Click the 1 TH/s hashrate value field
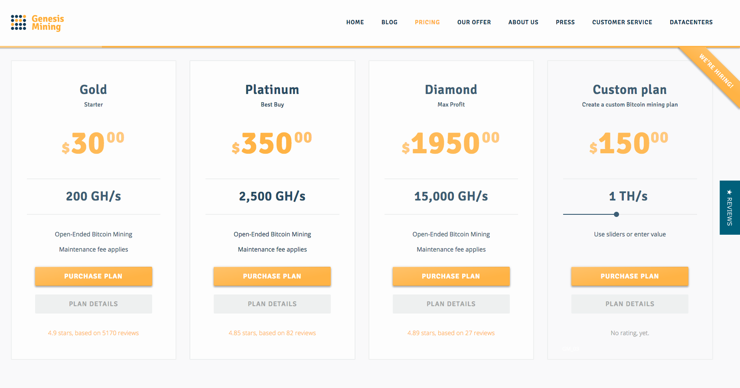 [629, 196]
